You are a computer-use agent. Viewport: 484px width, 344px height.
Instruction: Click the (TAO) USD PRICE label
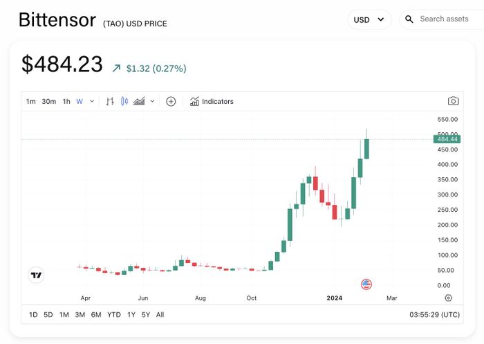click(x=135, y=24)
